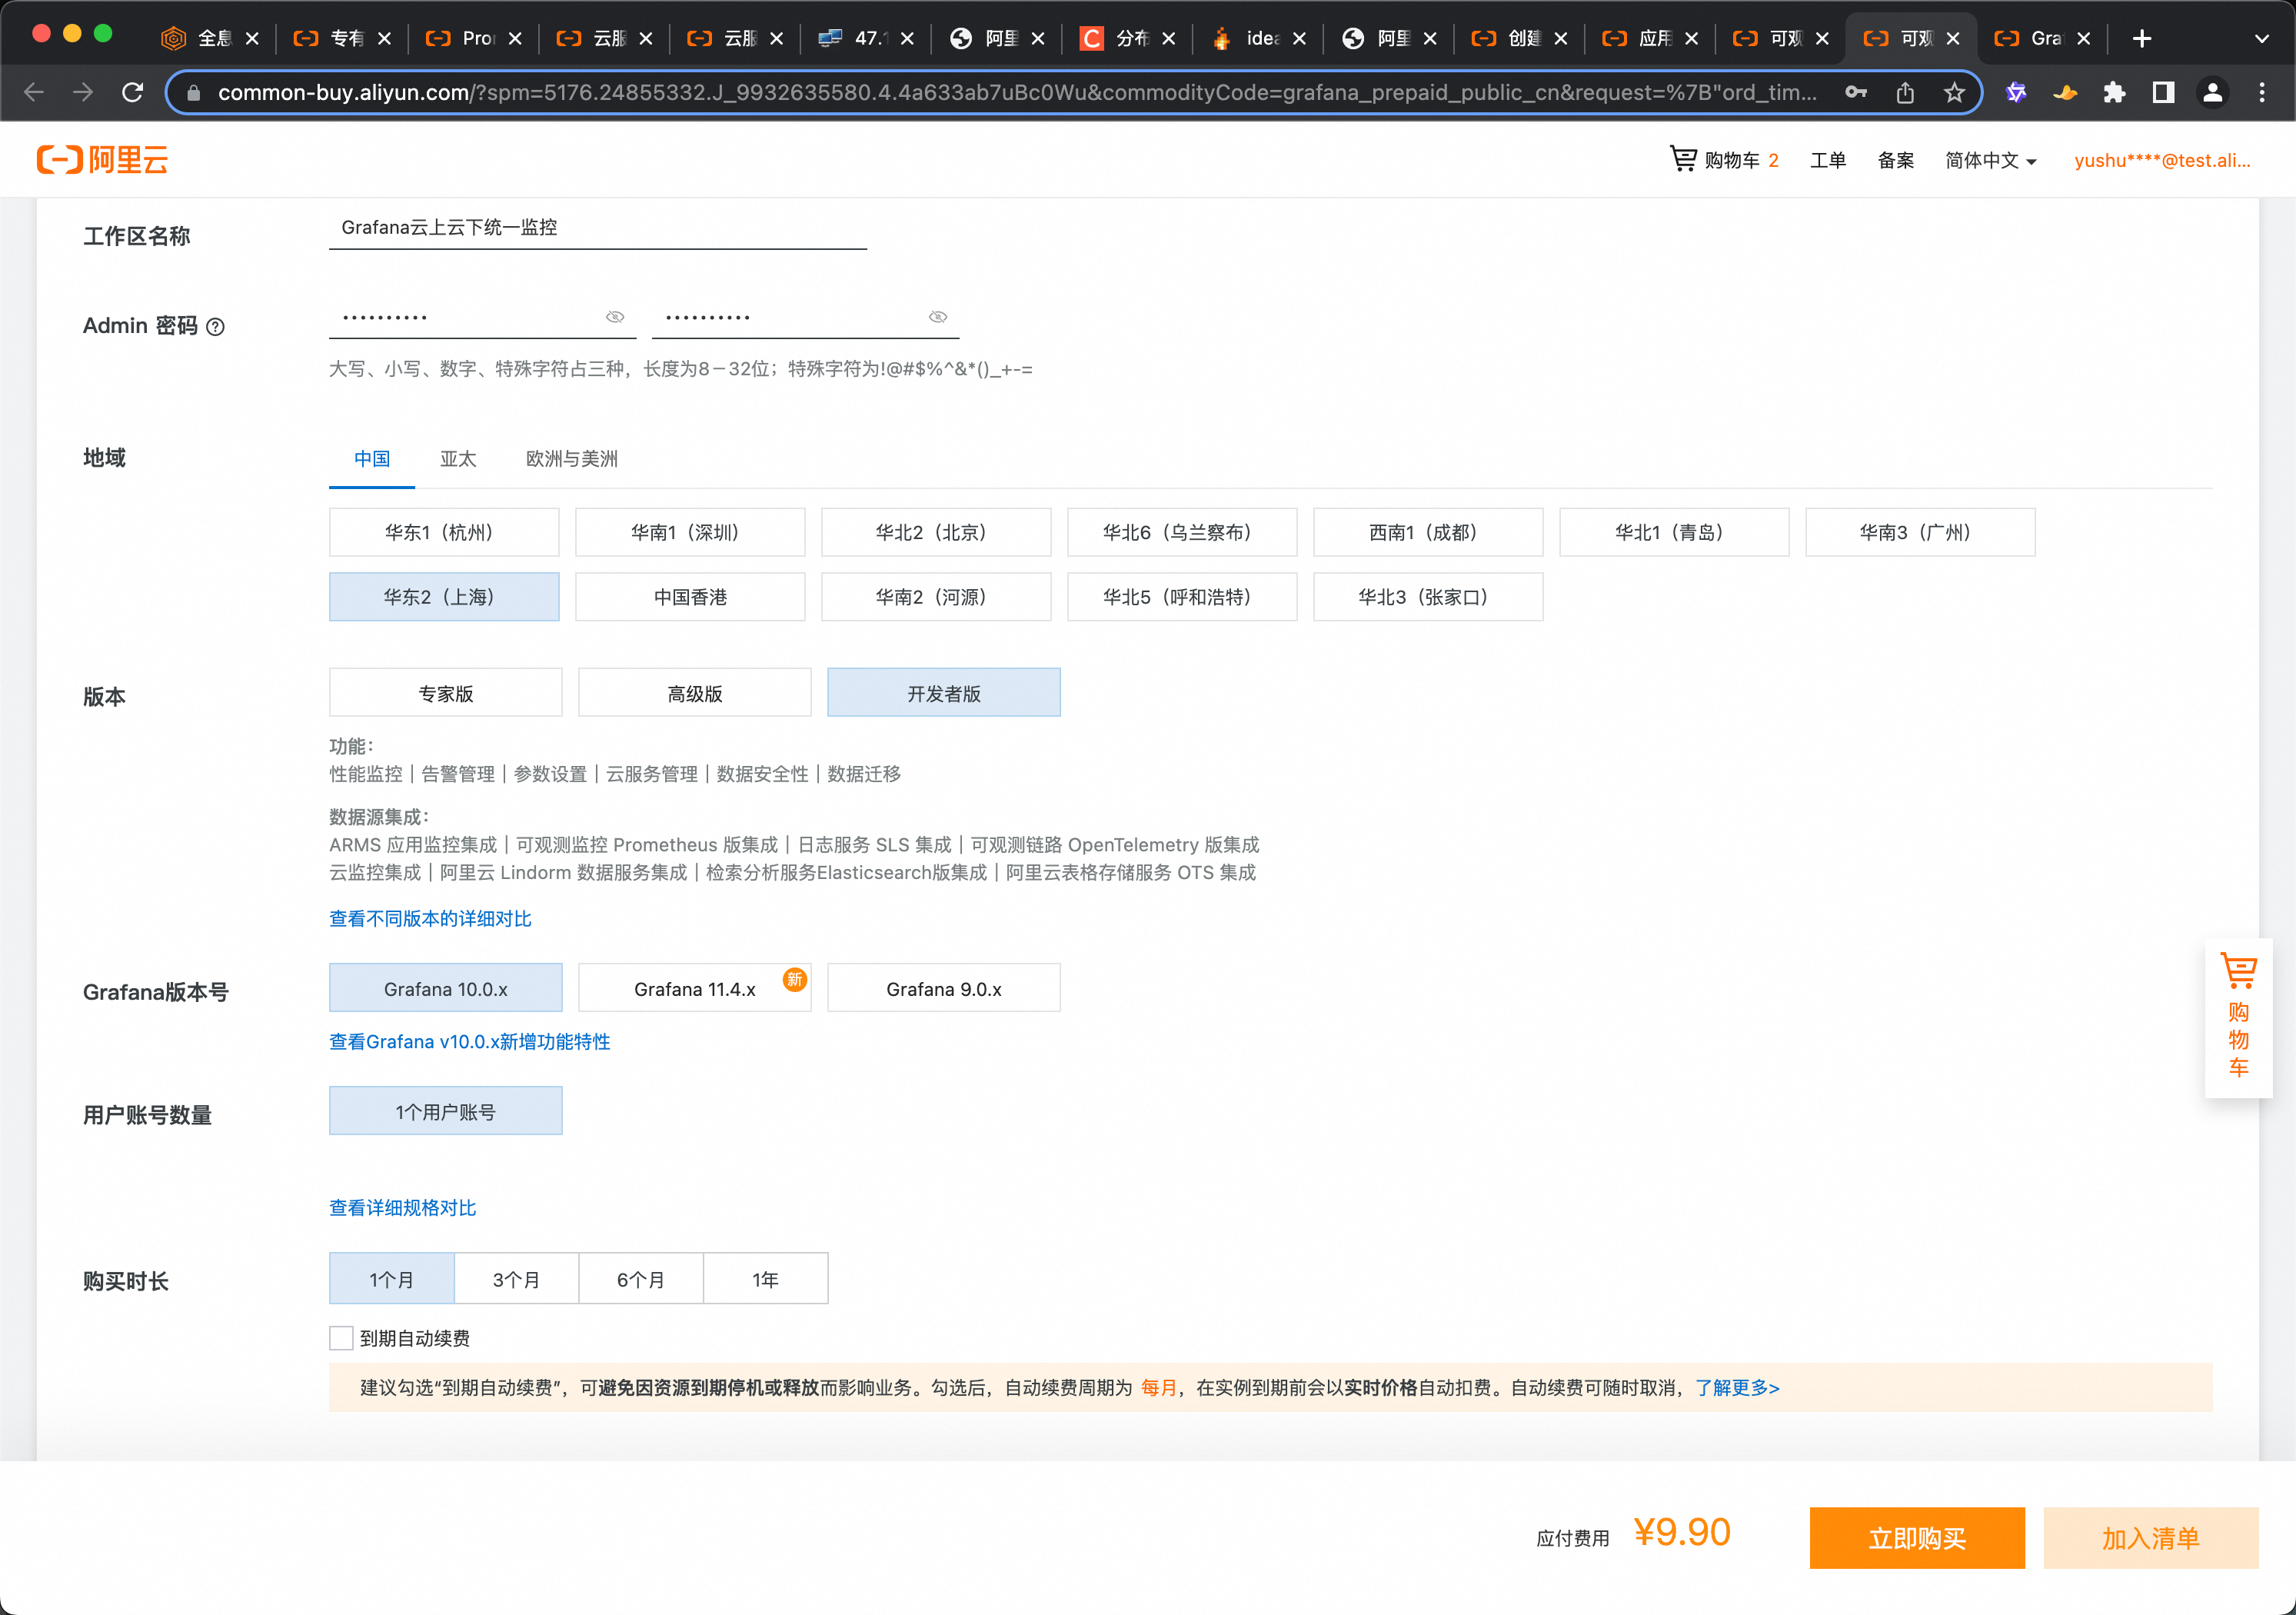
Task: Select Grafana 9.0.x version
Action: [x=944, y=988]
